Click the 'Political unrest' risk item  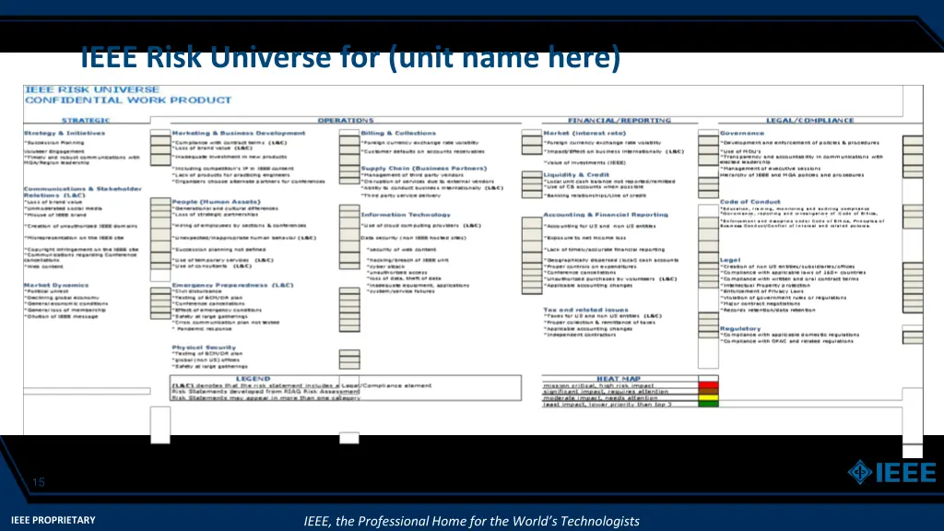point(46,291)
